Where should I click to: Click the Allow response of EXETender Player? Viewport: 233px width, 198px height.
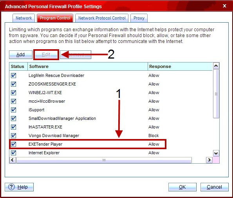coord(154,144)
